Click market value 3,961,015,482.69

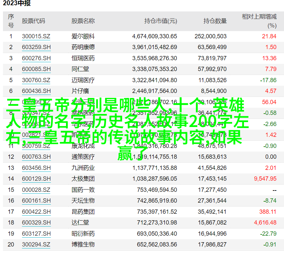pos(155,47)
